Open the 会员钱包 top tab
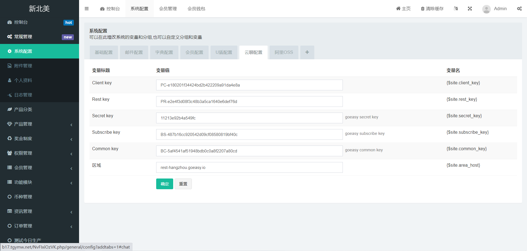Viewport: 527px width, 251px height. (196, 9)
